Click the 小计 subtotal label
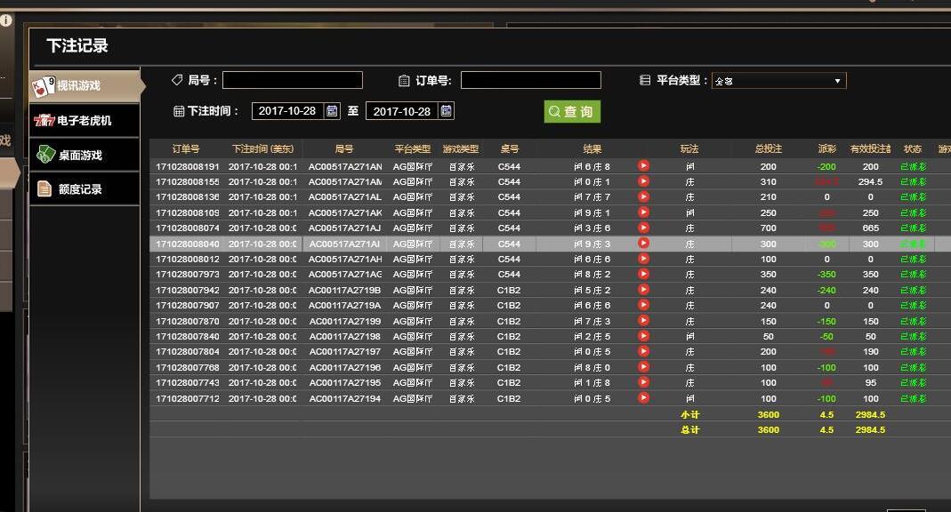 click(x=689, y=414)
